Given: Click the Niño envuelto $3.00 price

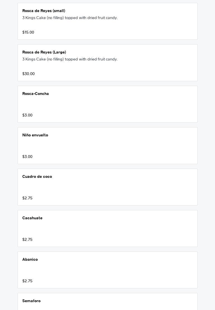Looking at the screenshot, I should pos(27,157).
